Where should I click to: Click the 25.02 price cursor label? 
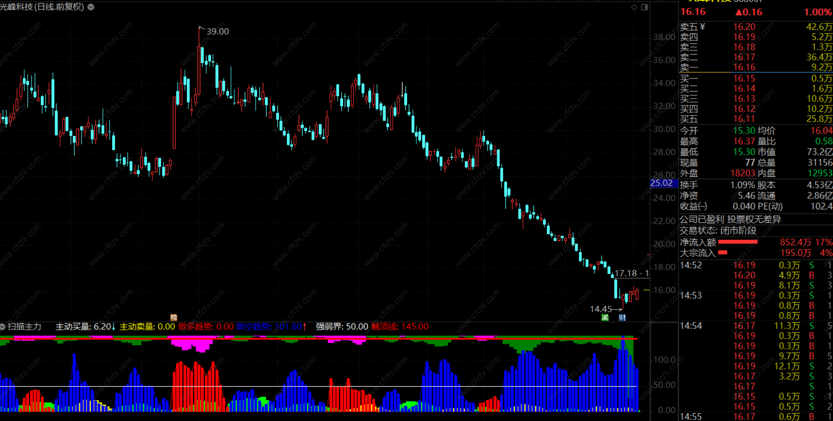point(662,183)
